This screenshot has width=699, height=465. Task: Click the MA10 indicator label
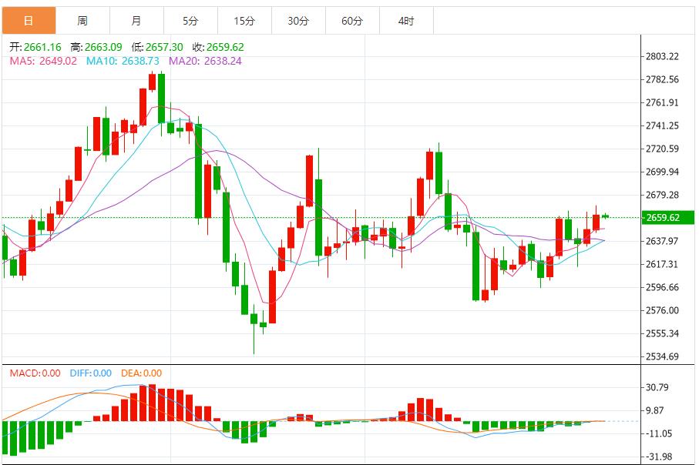coord(123,61)
